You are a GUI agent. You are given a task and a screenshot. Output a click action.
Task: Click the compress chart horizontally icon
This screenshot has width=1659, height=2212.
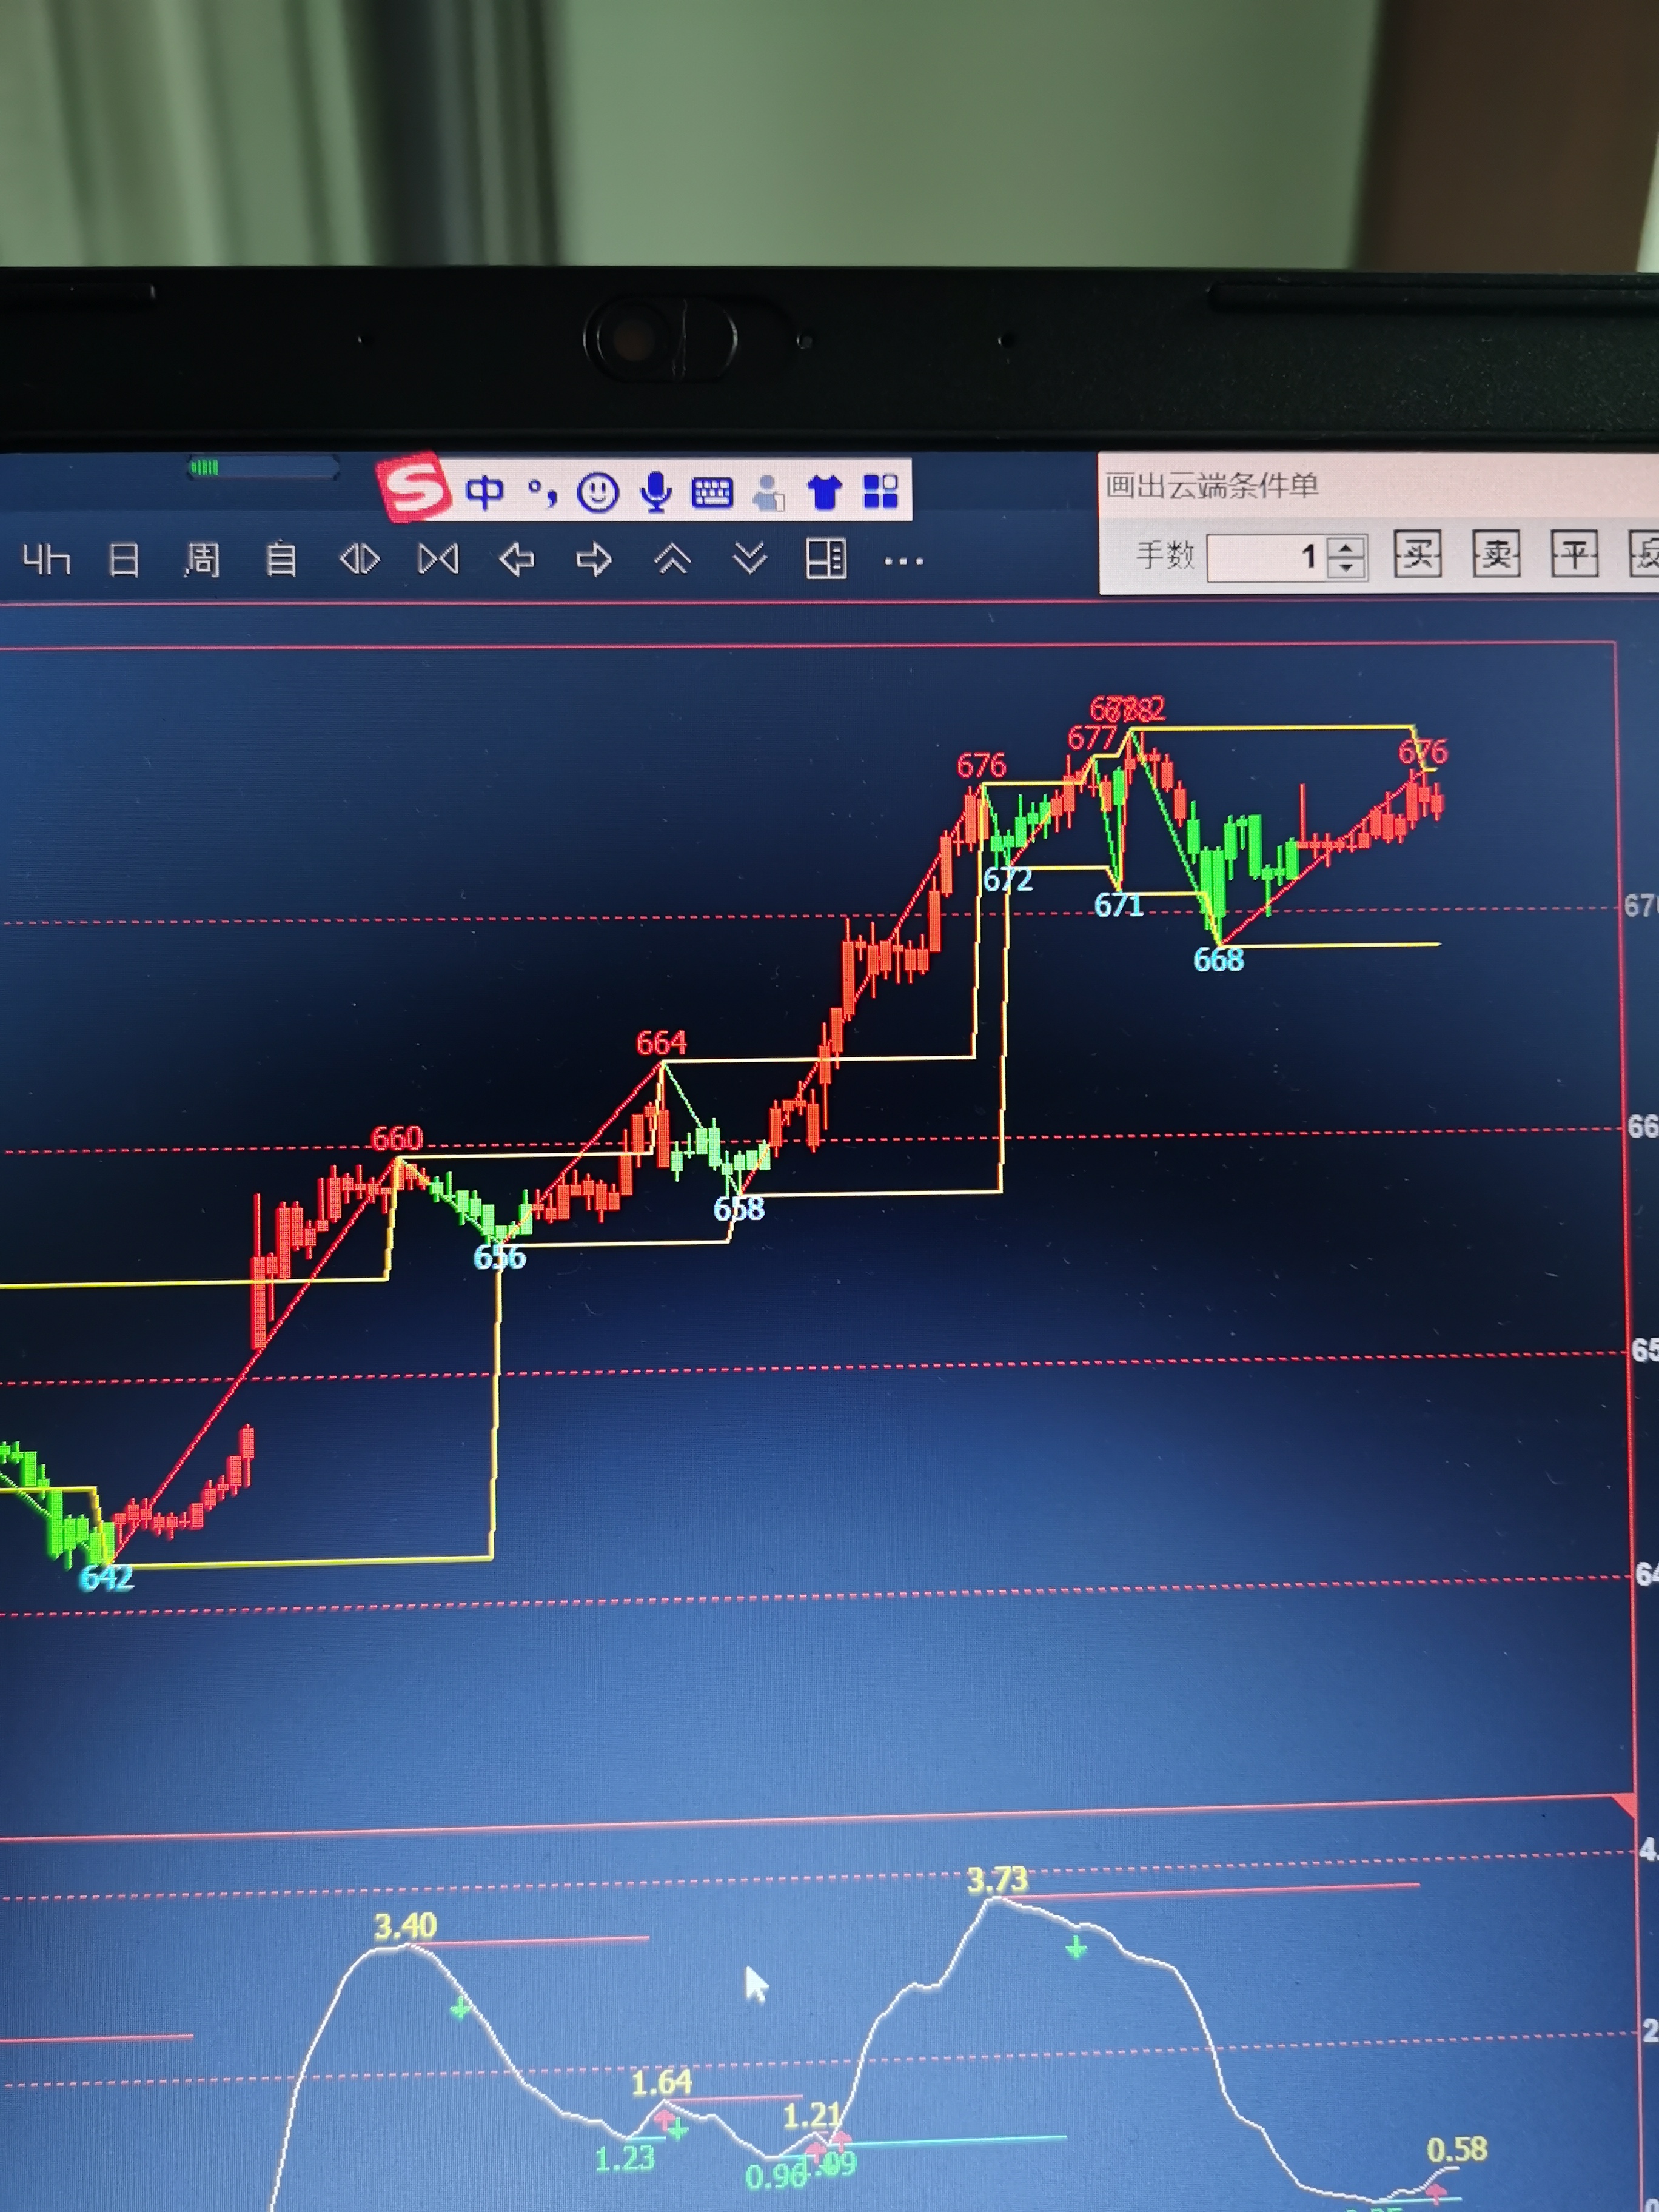(x=438, y=559)
